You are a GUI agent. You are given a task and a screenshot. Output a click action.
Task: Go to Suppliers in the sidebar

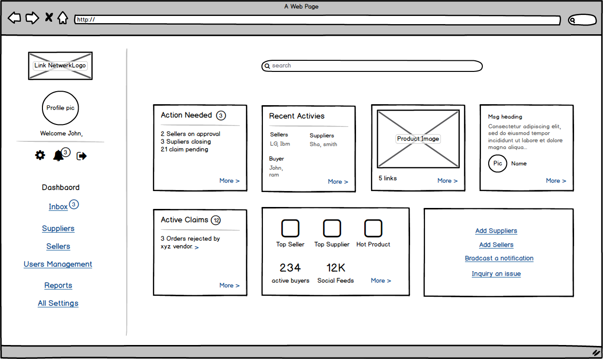(x=58, y=228)
